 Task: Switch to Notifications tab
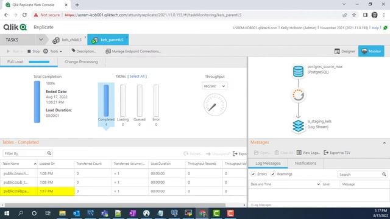pyautogui.click(x=305, y=164)
